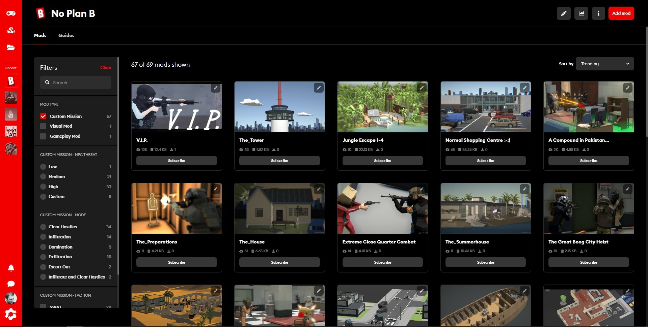The width and height of the screenshot is (648, 327).
Task: Open the The_Tower mod title
Action: (251, 140)
